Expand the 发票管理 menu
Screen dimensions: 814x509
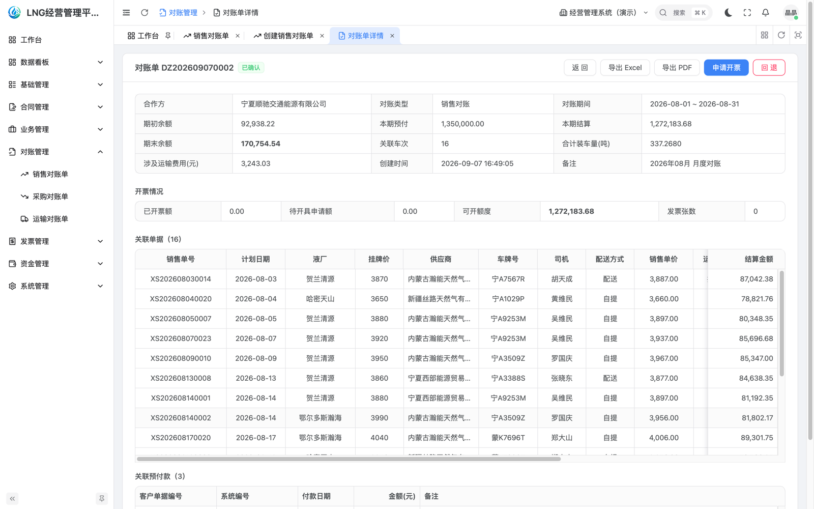(x=56, y=241)
